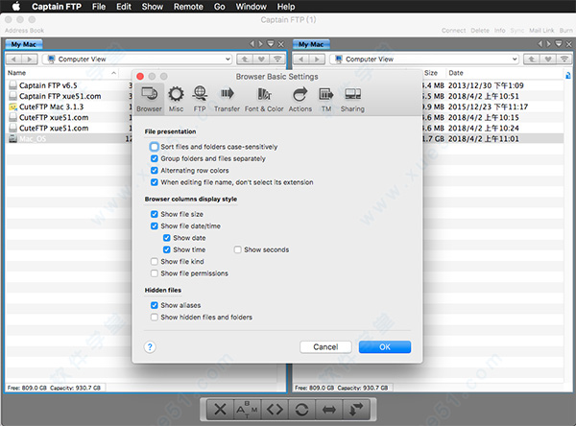Go back in the left pane browser
The image size is (576, 426).
[x=14, y=59]
